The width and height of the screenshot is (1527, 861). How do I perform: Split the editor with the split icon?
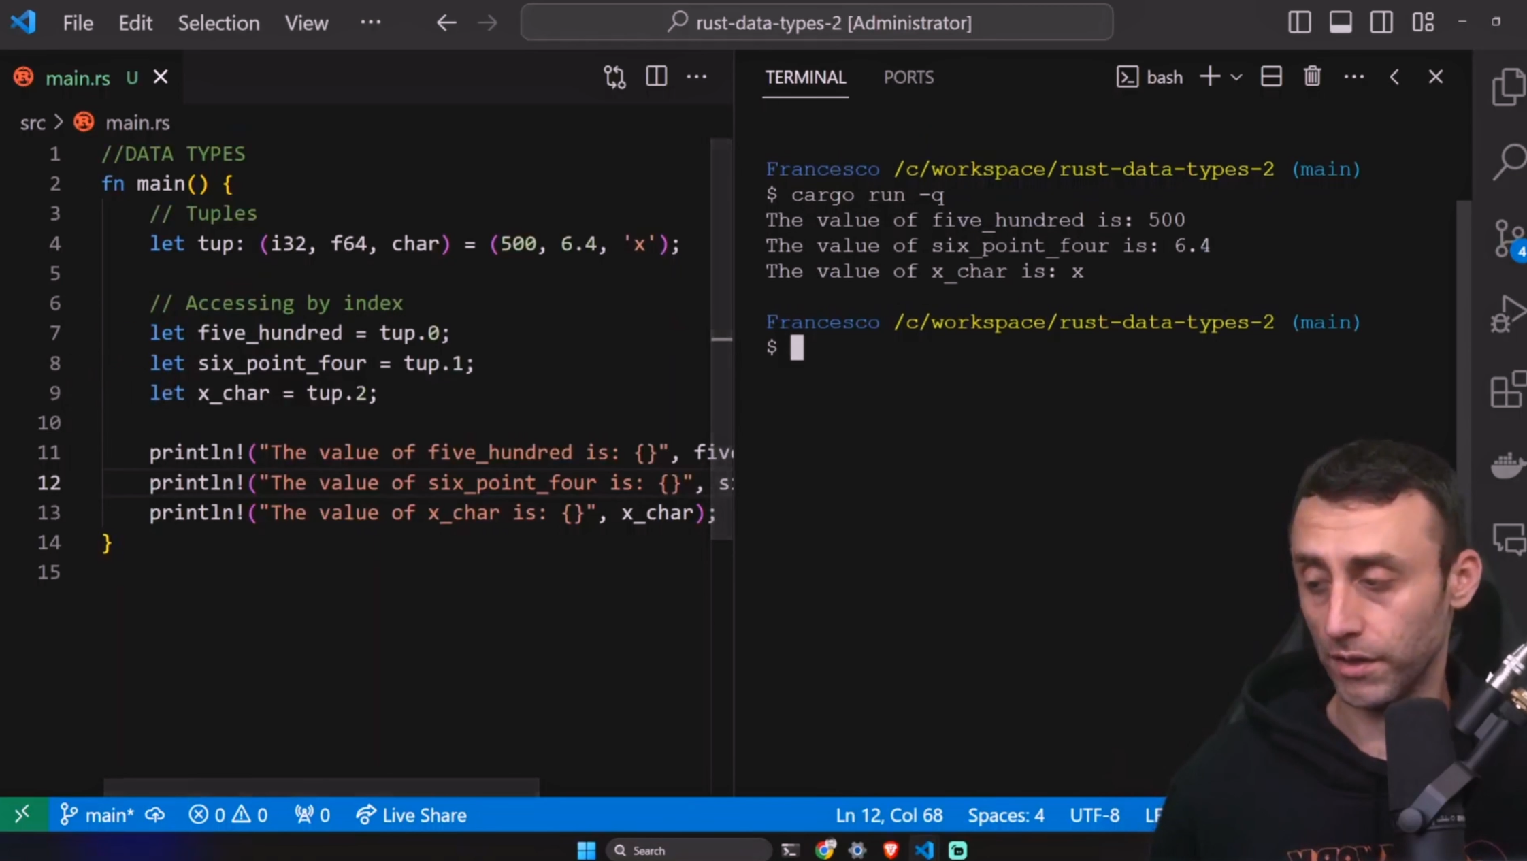coord(655,76)
